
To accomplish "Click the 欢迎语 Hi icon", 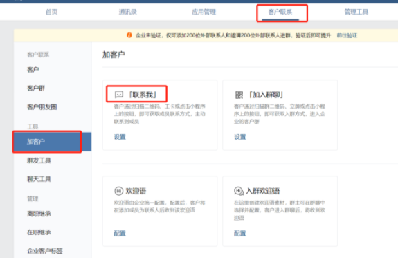I will 119,191.
